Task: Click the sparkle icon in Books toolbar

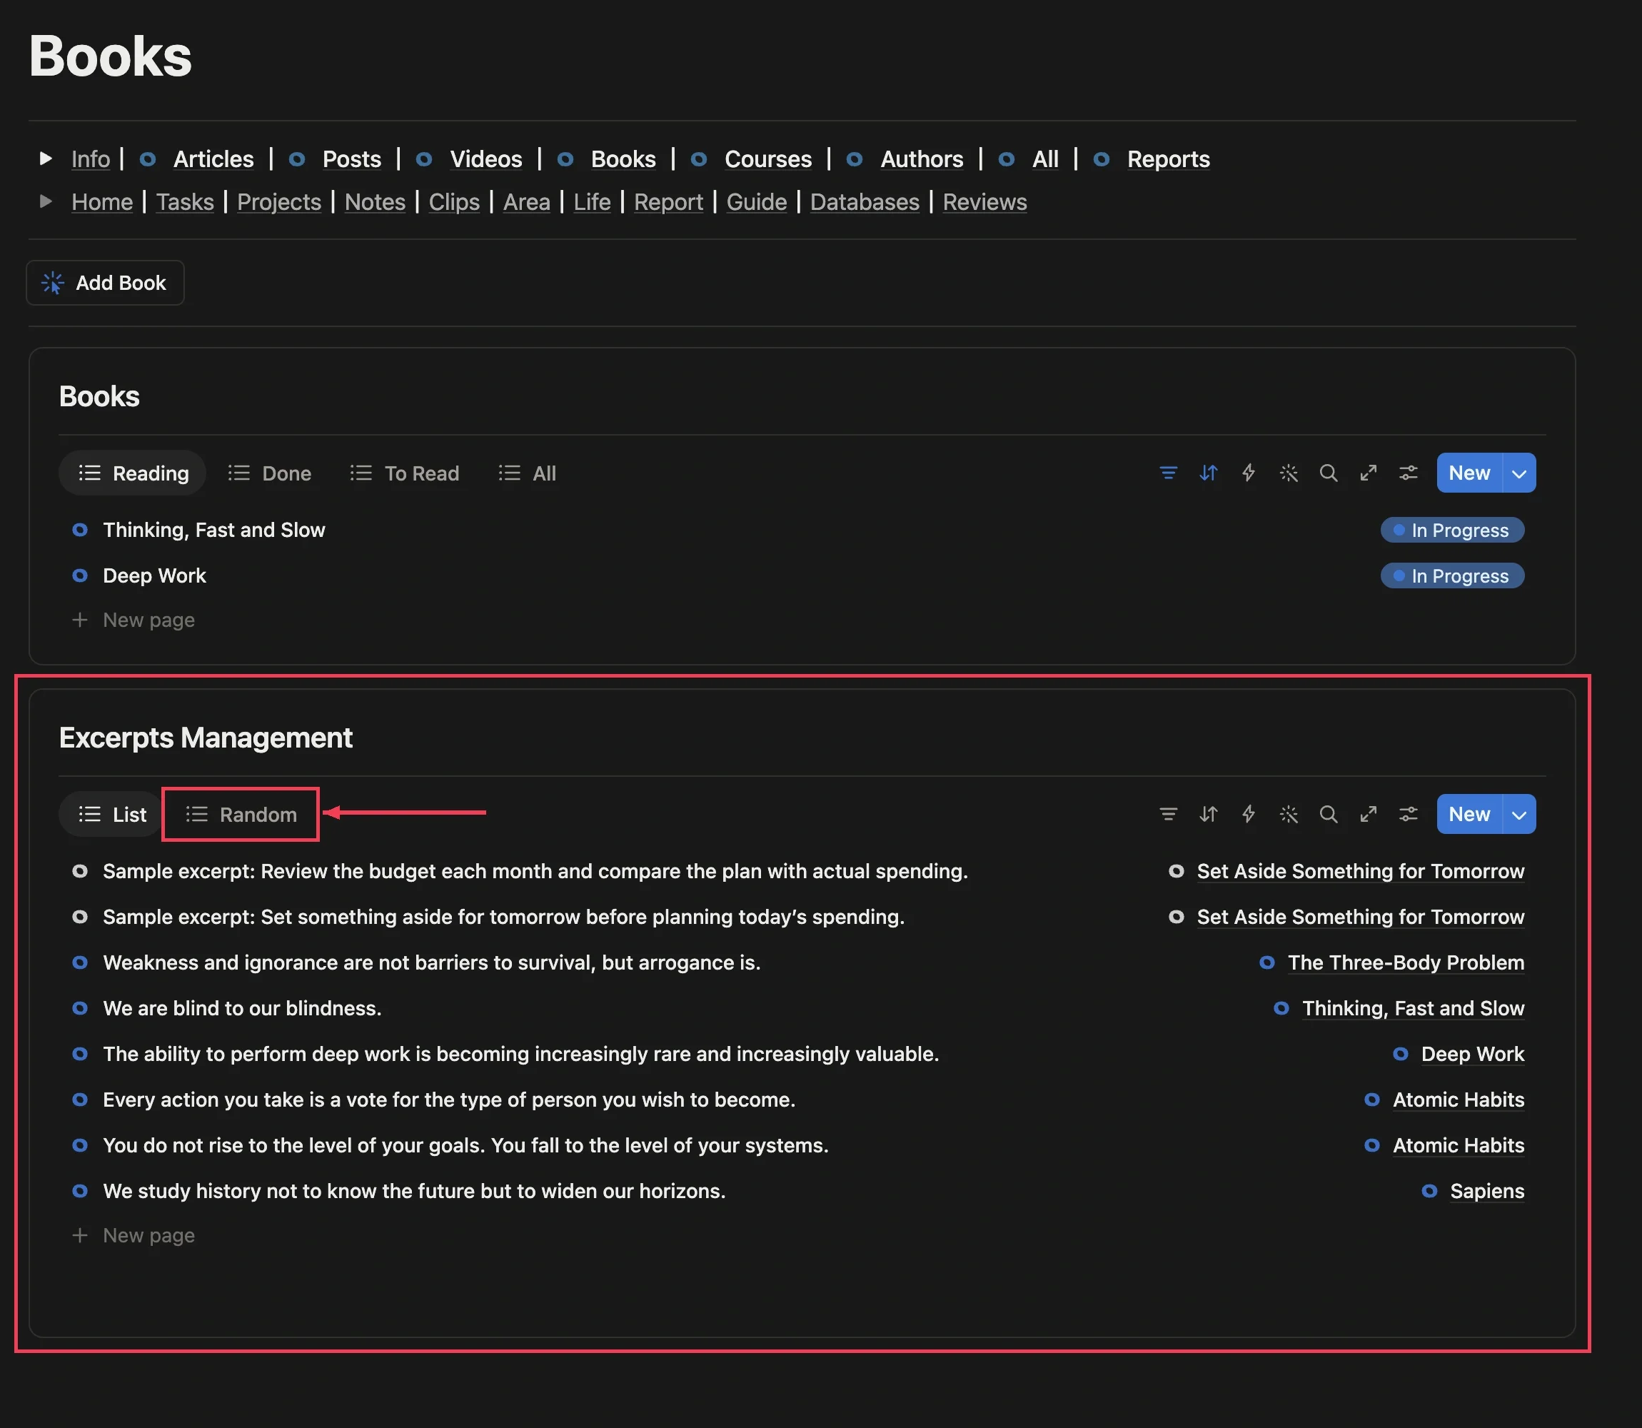Action: [x=1289, y=473]
